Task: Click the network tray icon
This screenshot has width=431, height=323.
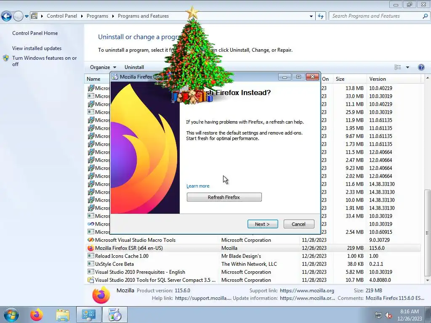Action: click(378, 315)
